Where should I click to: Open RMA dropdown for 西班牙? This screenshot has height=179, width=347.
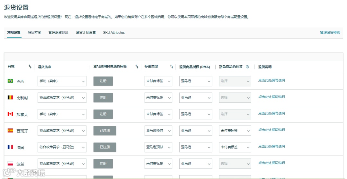[x=196, y=131]
